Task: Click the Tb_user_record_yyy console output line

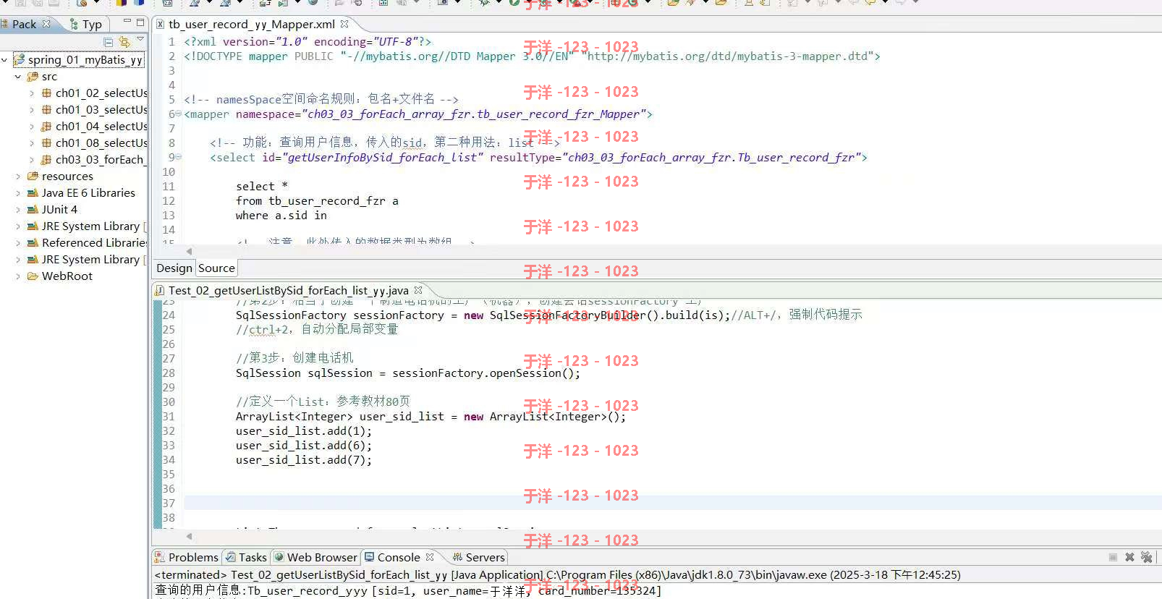Action: point(408,591)
